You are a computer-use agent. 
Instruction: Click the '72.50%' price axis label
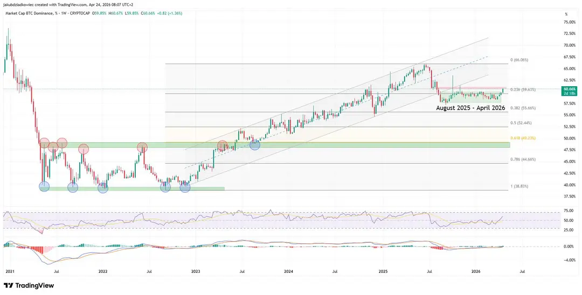[x=570, y=34]
